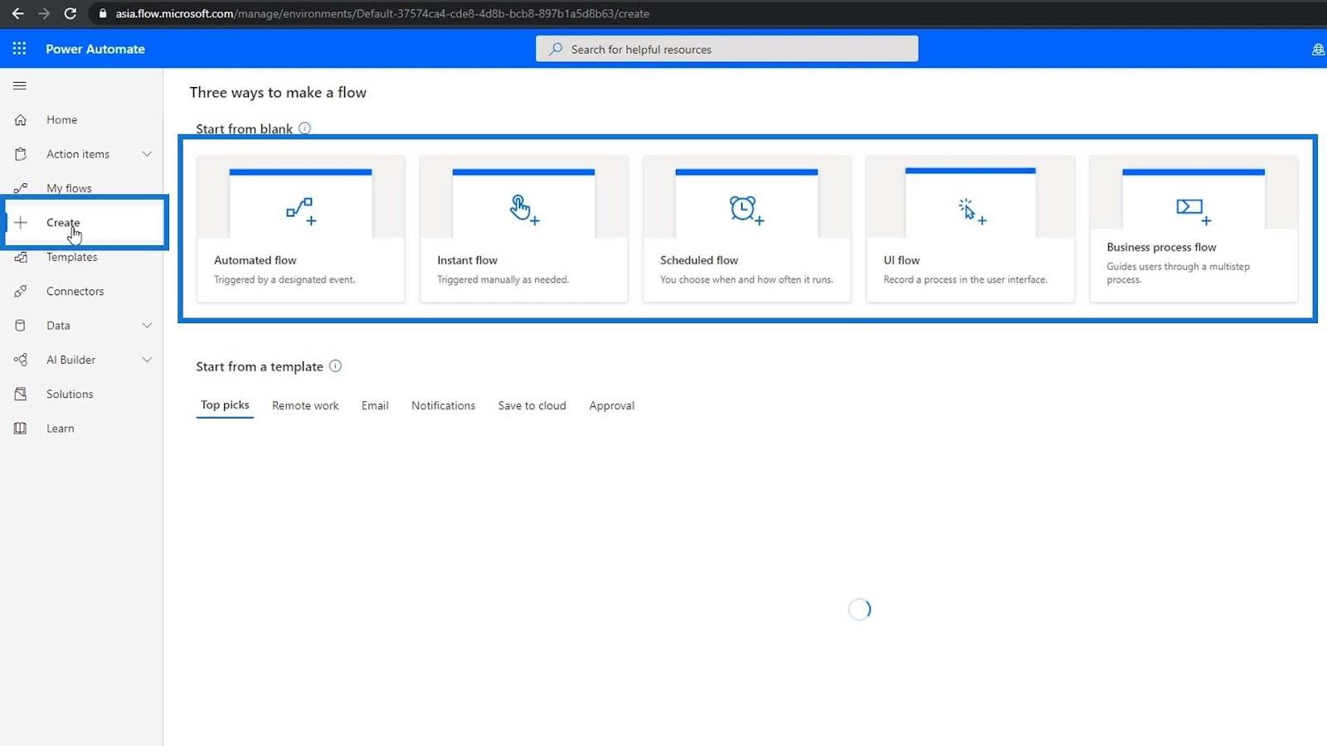
Task: Click info icon beside Start from blank
Action: click(304, 128)
